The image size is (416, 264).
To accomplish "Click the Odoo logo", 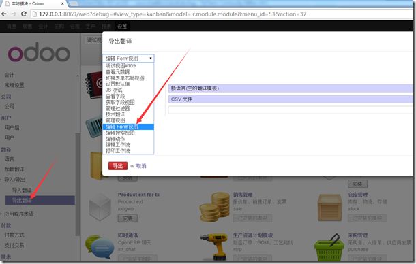I will pyautogui.click(x=39, y=52).
